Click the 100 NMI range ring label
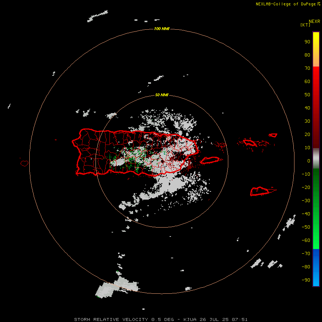 coord(162,29)
